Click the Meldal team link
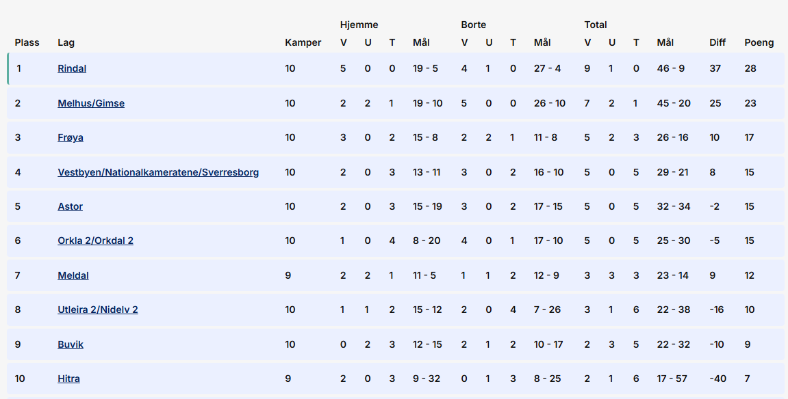The image size is (788, 399). [73, 275]
